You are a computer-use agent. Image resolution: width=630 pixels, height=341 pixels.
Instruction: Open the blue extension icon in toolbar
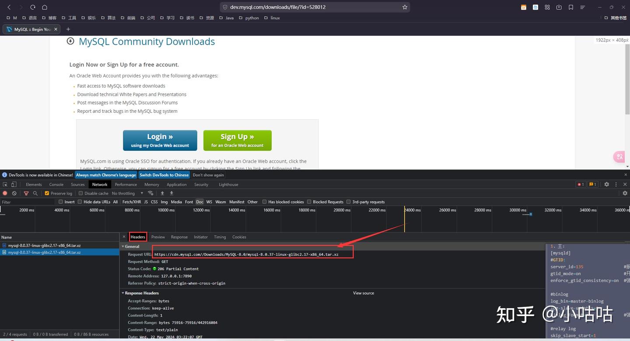tap(535, 7)
